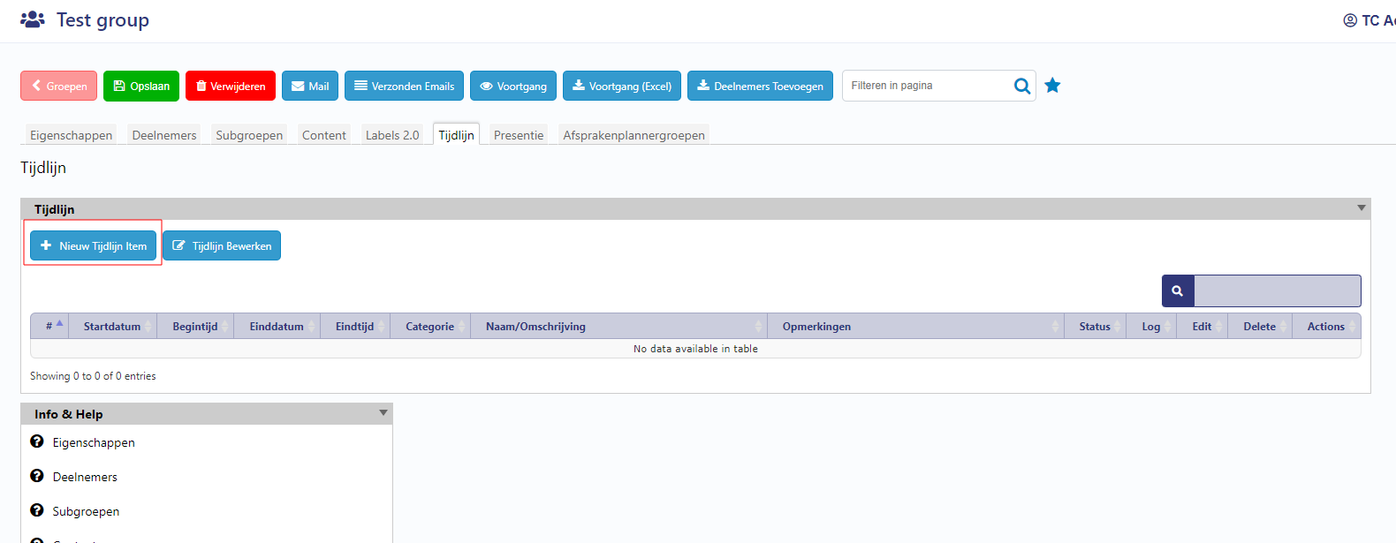Click the Deelnemers help question icon
This screenshot has height=543, width=1396.
coord(37,476)
